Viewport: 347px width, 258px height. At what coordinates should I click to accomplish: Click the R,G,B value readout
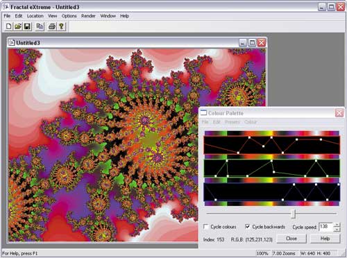pyautogui.click(x=252, y=239)
